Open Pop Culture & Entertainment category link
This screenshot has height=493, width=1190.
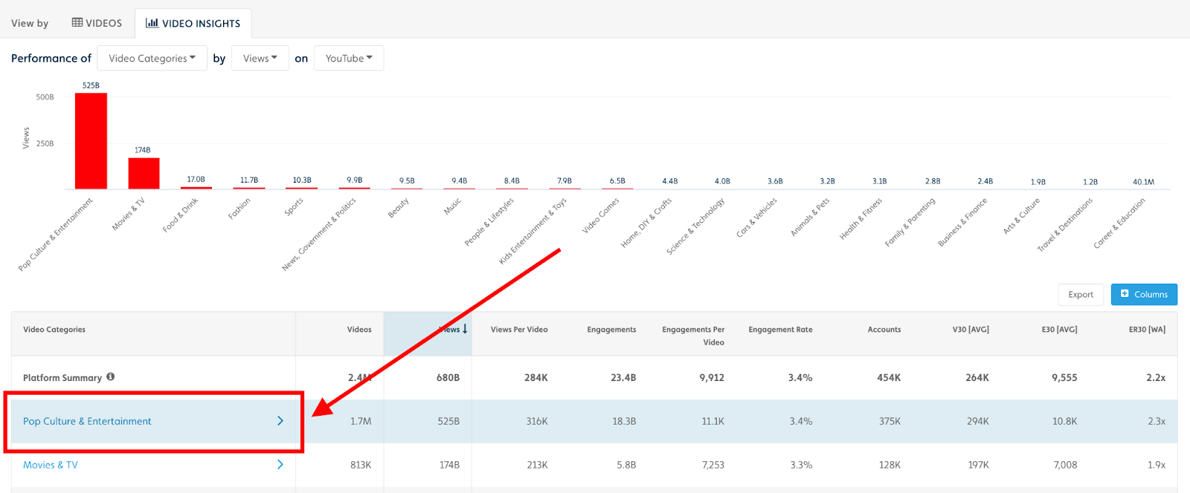[x=87, y=421]
